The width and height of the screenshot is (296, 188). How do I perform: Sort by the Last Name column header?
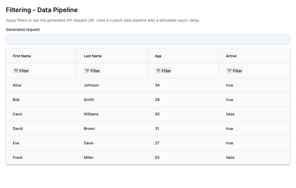click(x=93, y=56)
